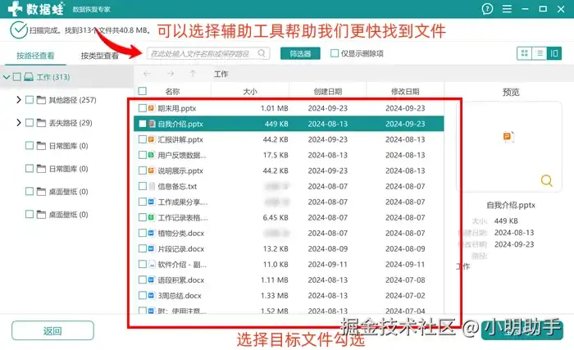Click the search magnifier icon in search box
The height and width of the screenshot is (350, 574).
tap(262, 53)
